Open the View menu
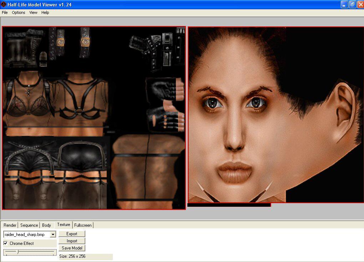 pyautogui.click(x=33, y=12)
